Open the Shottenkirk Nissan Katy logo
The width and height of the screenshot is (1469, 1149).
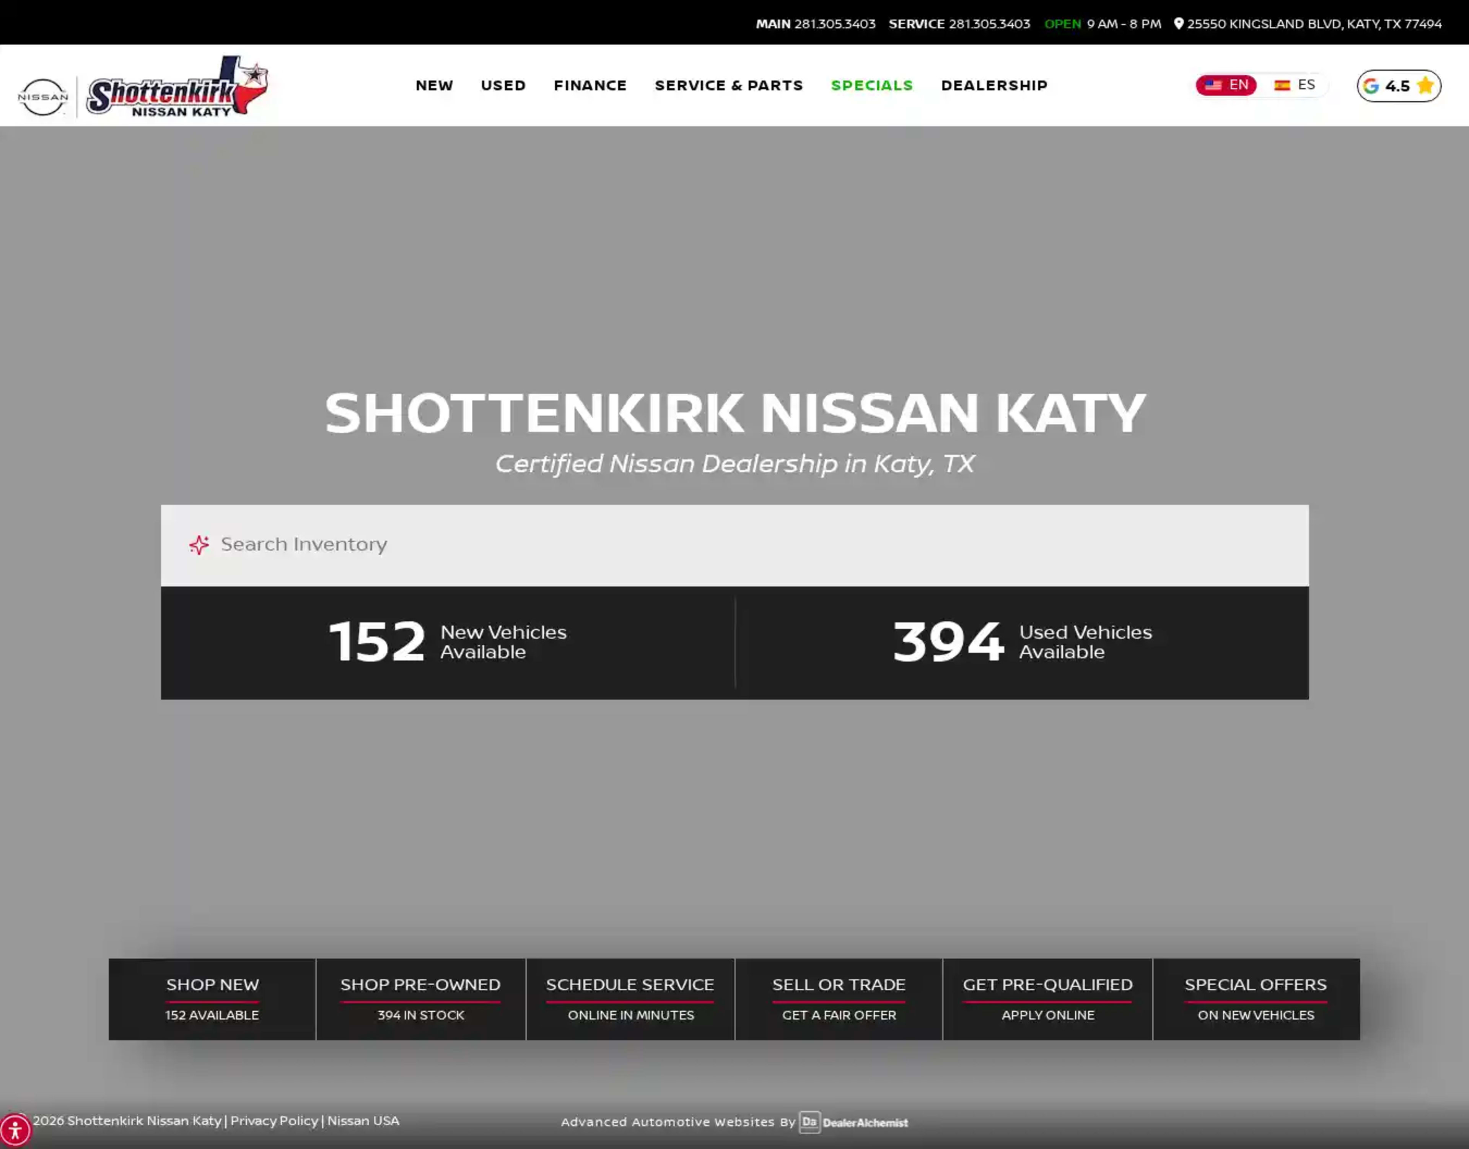(x=178, y=87)
